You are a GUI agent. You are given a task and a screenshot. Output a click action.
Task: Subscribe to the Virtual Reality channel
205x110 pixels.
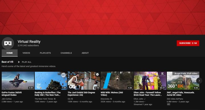188,43
